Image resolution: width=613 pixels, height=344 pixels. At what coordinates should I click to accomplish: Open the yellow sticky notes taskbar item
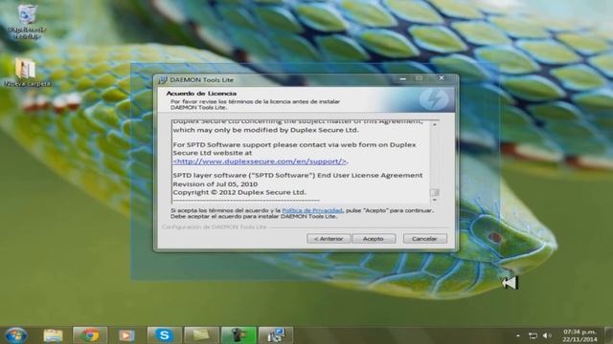point(201,335)
